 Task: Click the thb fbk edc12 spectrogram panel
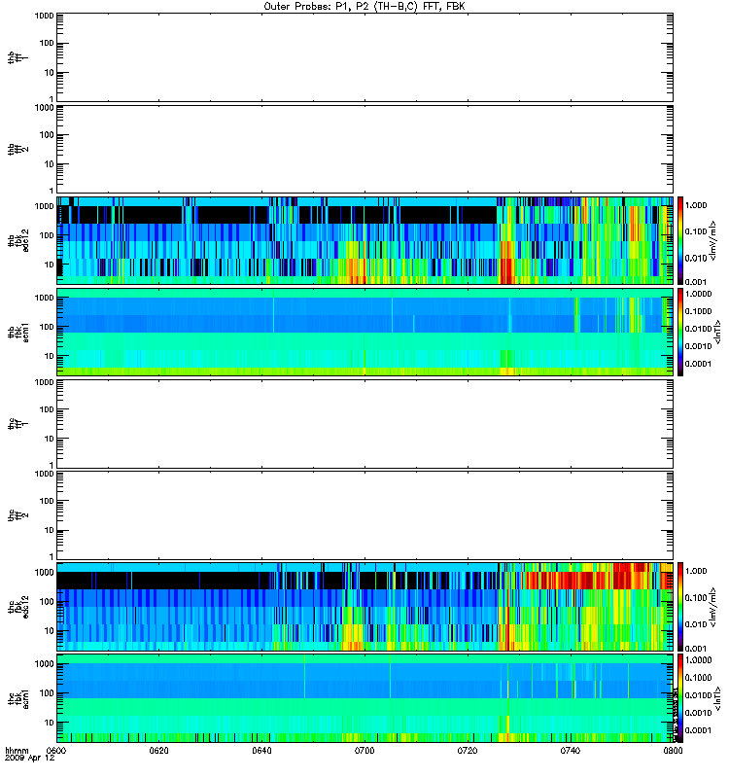click(x=364, y=240)
